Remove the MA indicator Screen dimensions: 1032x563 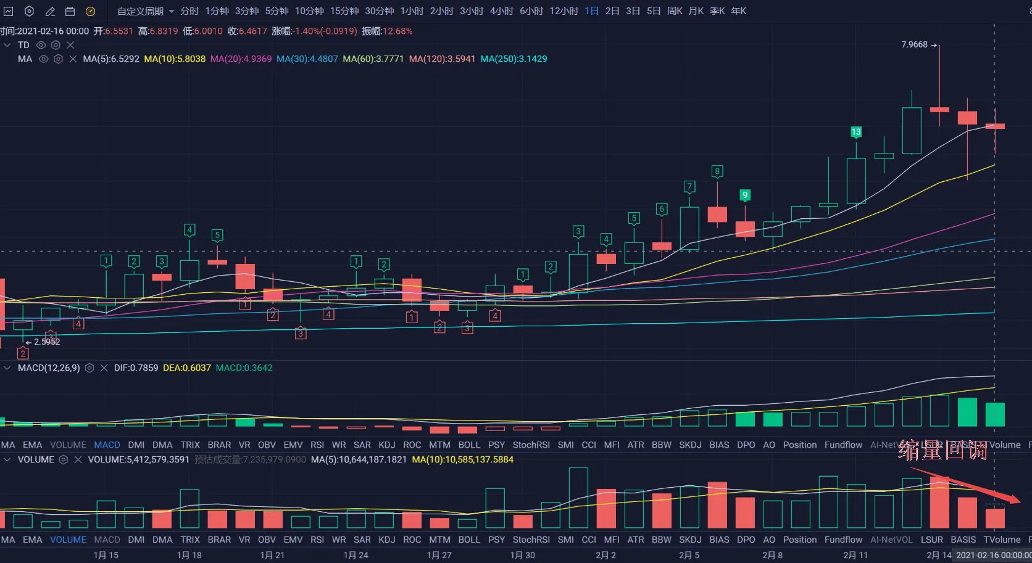click(x=73, y=59)
